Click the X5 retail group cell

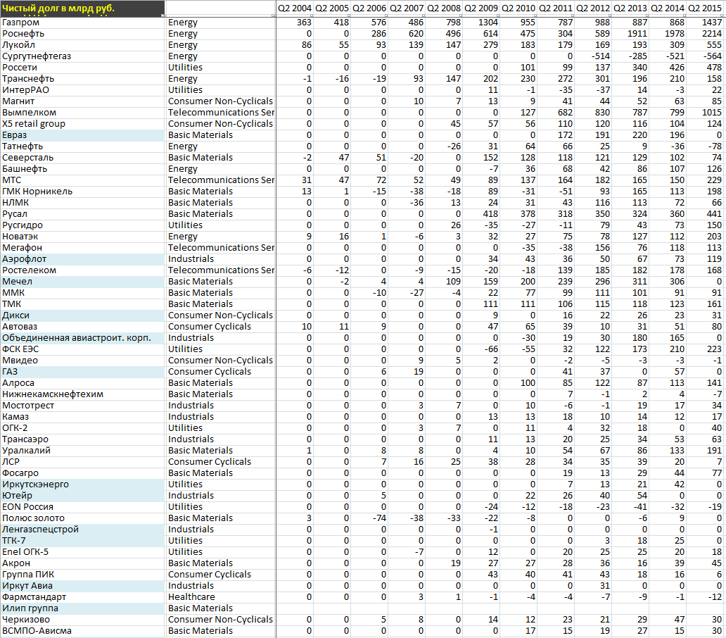tap(82, 124)
